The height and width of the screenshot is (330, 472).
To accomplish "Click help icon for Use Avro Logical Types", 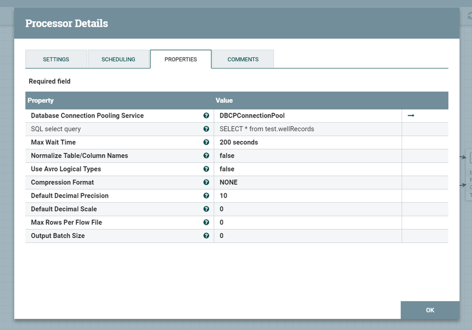I will tap(206, 169).
